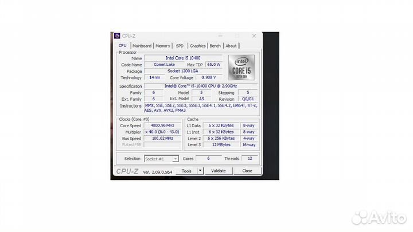This screenshot has height=232, width=413.
Task: Click the empty Rated FSB field
Action: coord(162,145)
